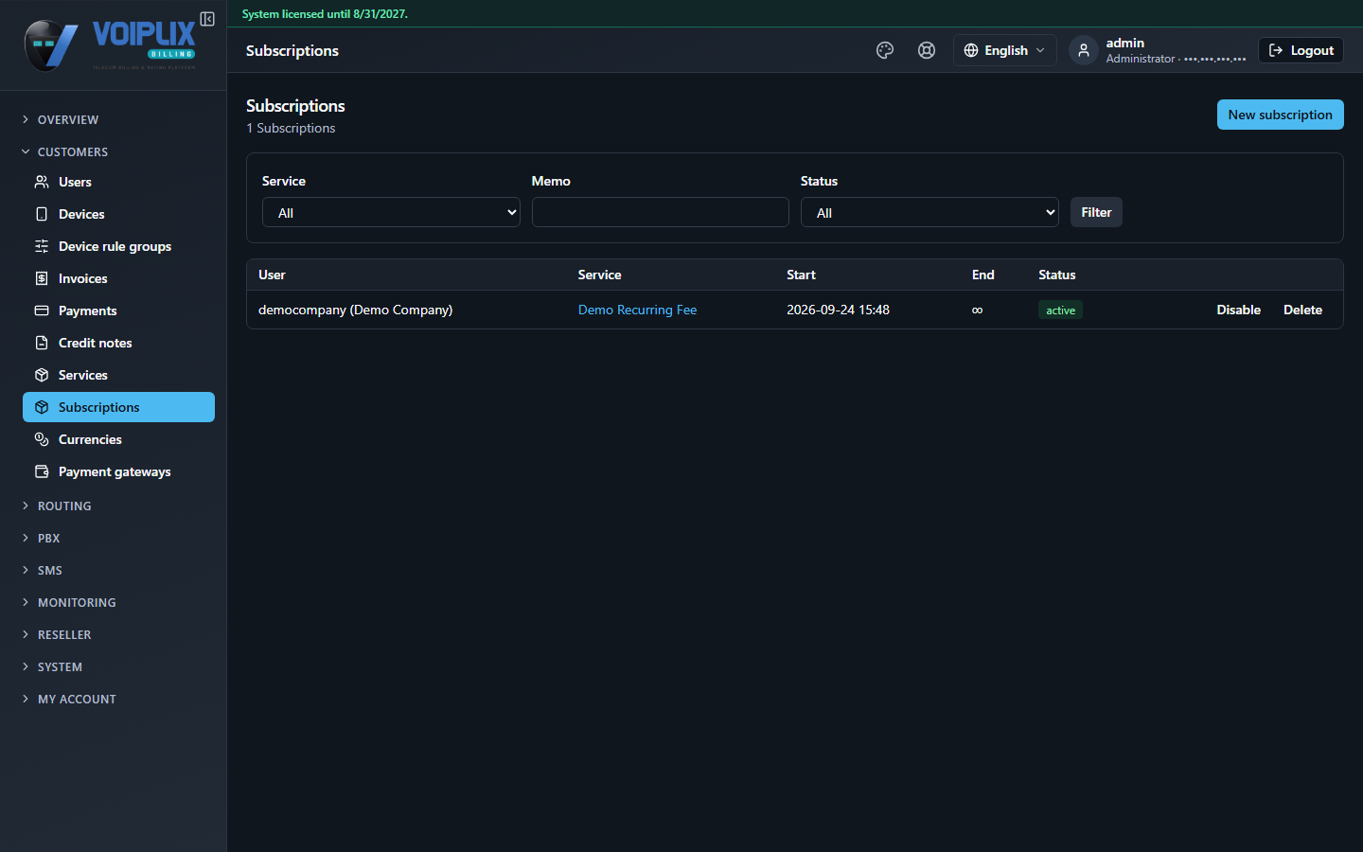This screenshot has height=852, width=1363.
Task: Open Payment gateways menu item
Action: point(118,471)
